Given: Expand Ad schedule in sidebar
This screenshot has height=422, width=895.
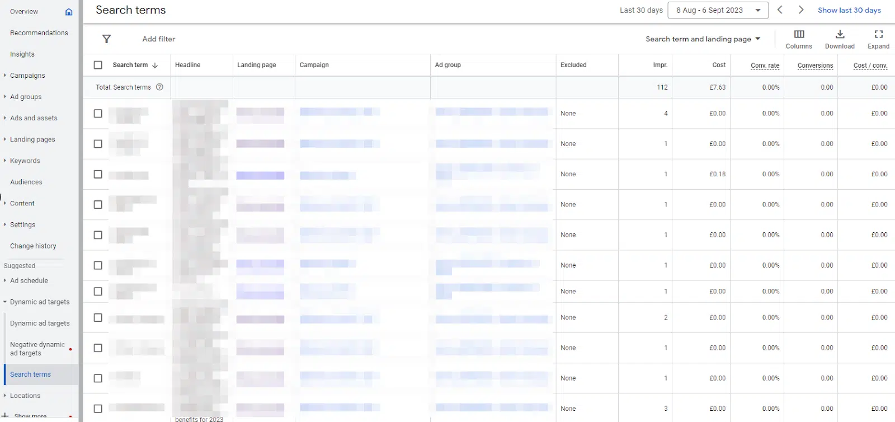Looking at the screenshot, I should [x=5, y=280].
